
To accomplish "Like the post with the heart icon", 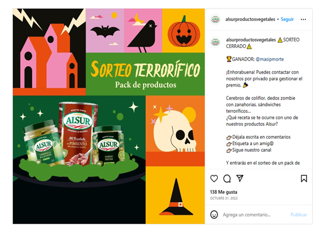I will coord(214,178).
